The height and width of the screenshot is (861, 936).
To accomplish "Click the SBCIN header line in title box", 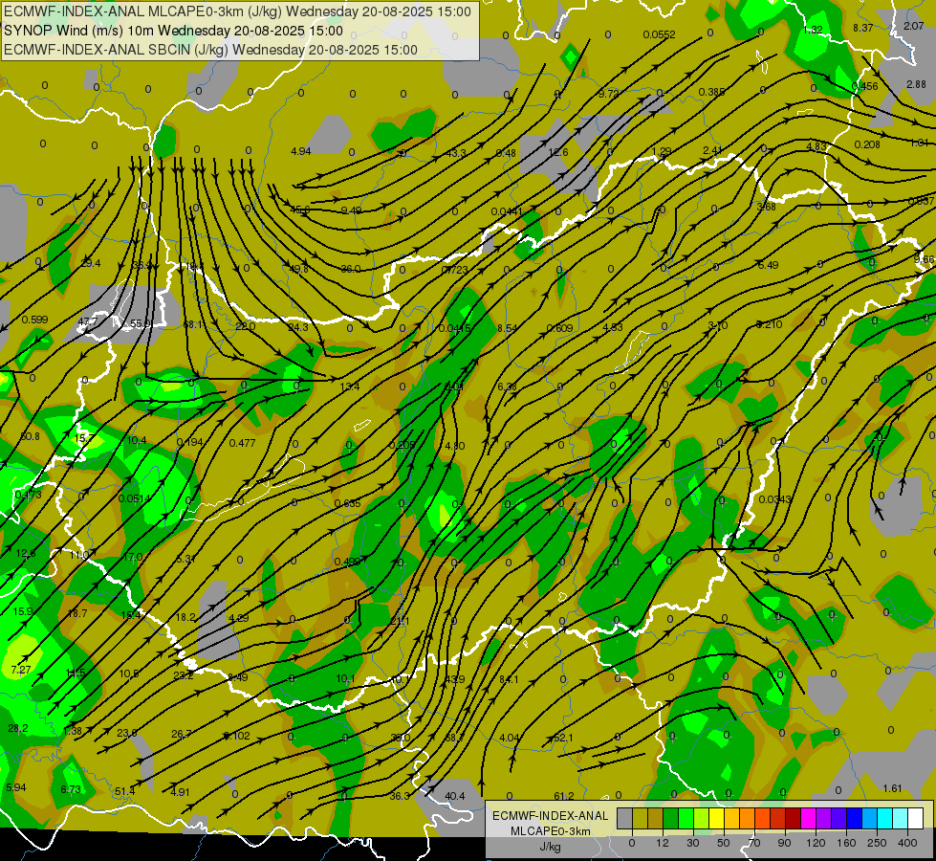I will (x=210, y=50).
